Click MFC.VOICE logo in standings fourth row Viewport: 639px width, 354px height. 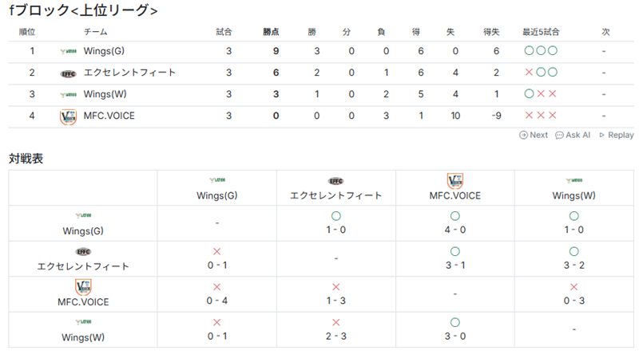[68, 116]
